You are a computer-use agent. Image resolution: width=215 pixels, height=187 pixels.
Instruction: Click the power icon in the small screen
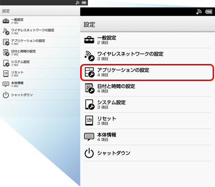point(6,95)
